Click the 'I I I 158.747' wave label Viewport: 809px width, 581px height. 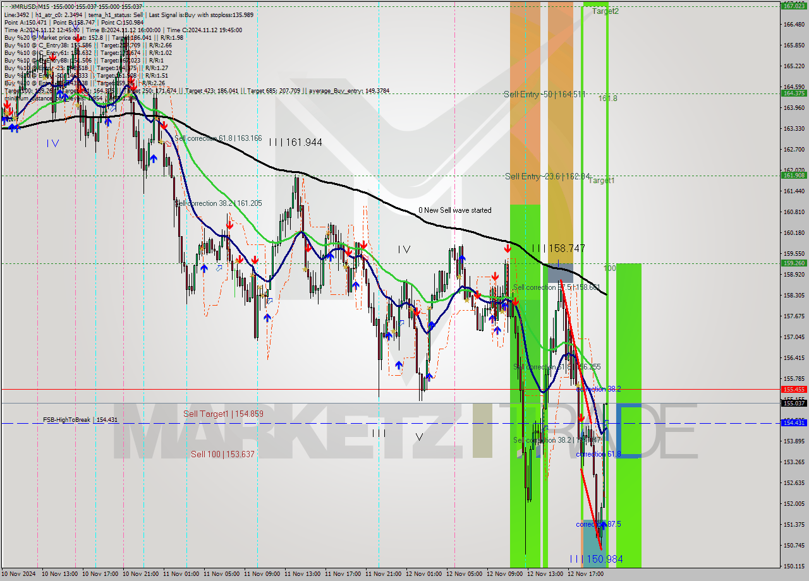[557, 249]
